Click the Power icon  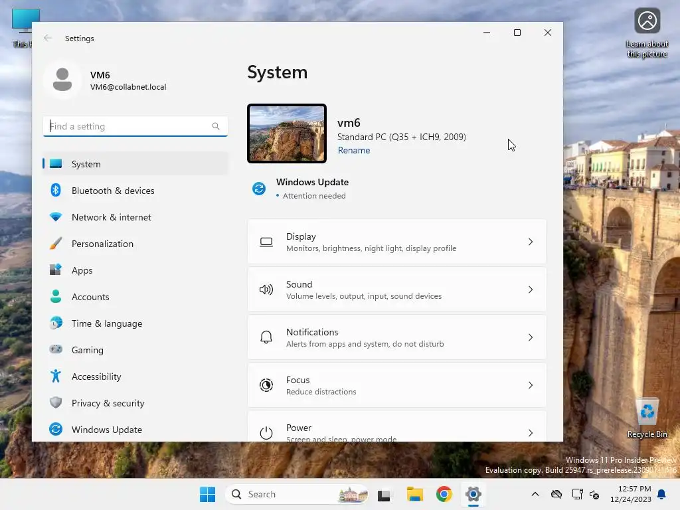click(266, 433)
